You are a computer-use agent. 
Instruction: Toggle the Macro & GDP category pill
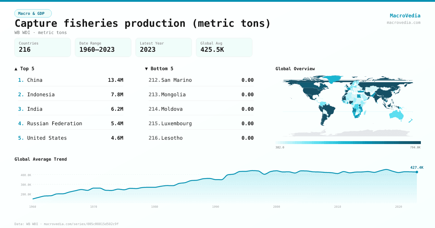pyautogui.click(x=33, y=13)
